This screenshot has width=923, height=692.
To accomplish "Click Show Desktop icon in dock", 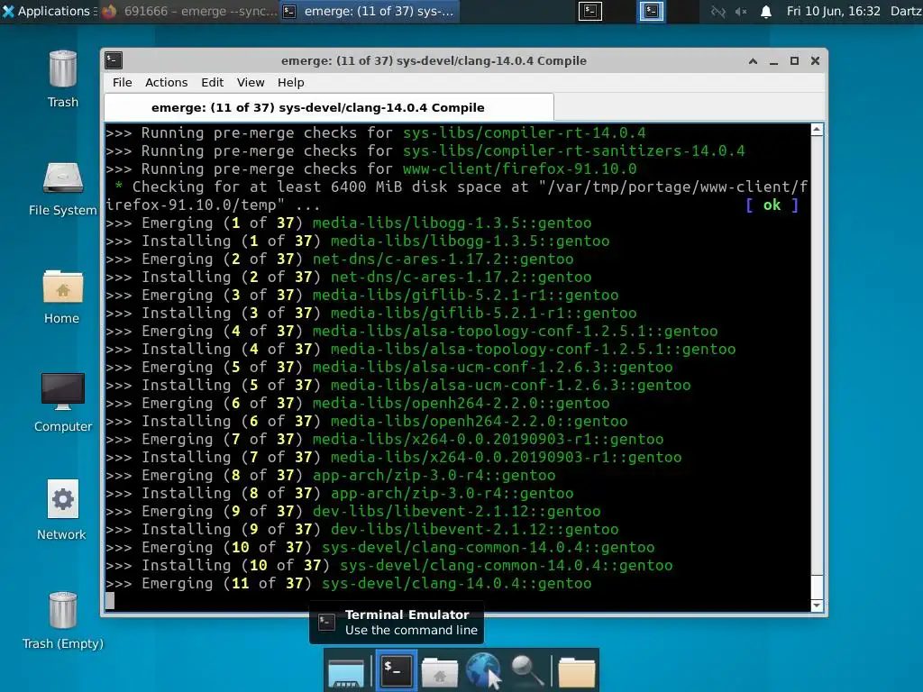I will (346, 672).
